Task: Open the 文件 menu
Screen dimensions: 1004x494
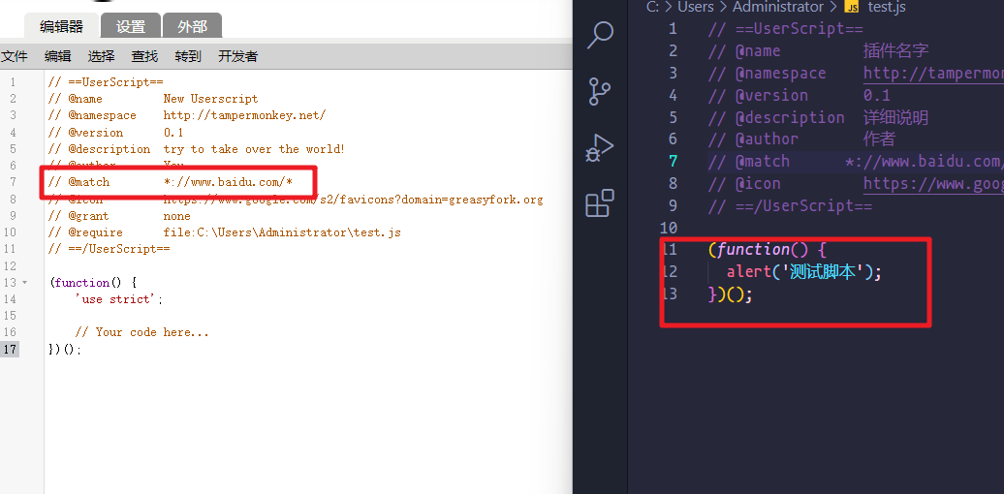Action: click(x=15, y=56)
